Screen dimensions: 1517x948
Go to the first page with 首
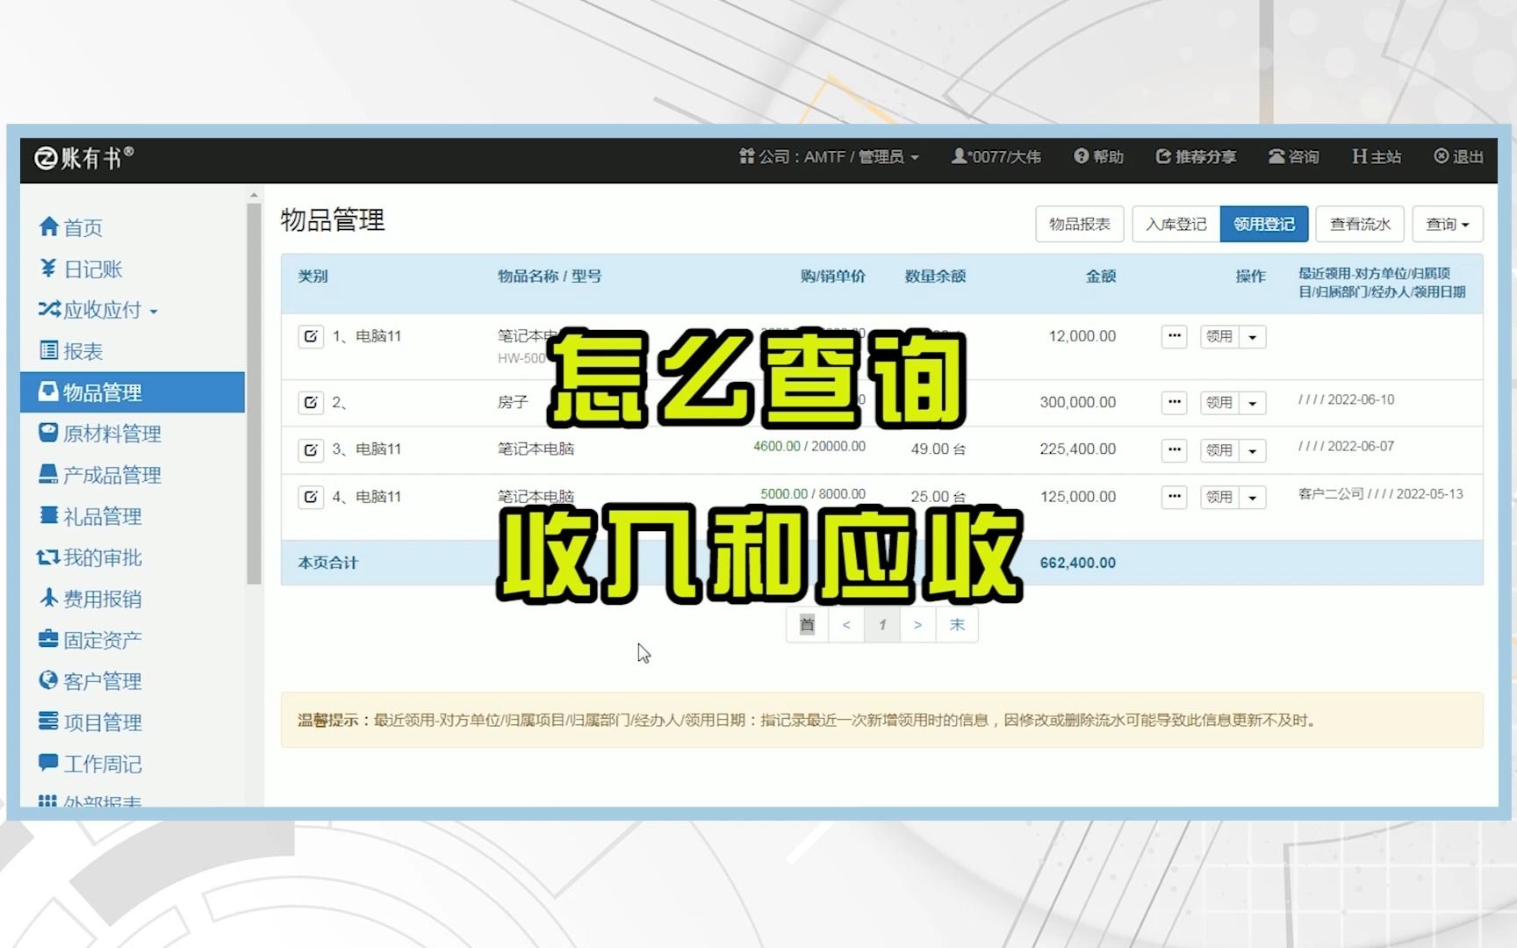coord(808,625)
